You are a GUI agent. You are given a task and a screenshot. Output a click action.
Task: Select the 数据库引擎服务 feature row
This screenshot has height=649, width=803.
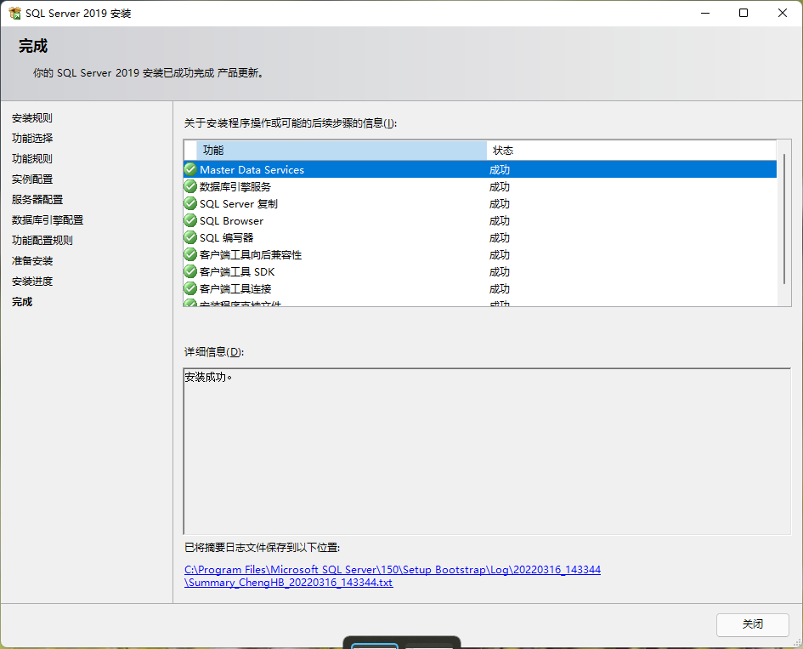(x=480, y=186)
